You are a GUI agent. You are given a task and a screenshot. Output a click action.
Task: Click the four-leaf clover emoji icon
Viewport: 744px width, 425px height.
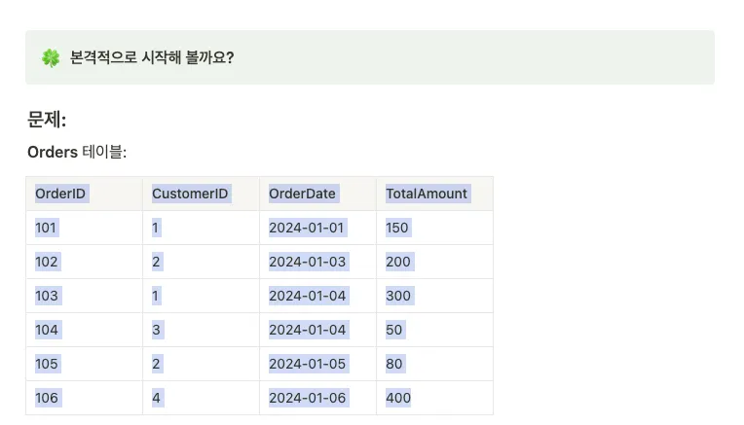pyautogui.click(x=51, y=57)
